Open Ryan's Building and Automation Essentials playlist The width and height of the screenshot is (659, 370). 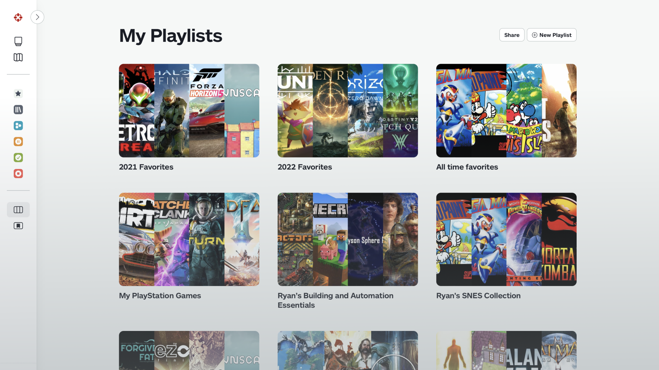[347, 239]
